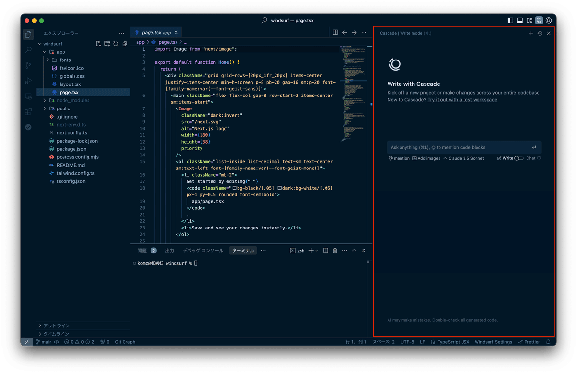Open Source Control view in activity bar
The height and width of the screenshot is (373, 577).
pyautogui.click(x=28, y=65)
